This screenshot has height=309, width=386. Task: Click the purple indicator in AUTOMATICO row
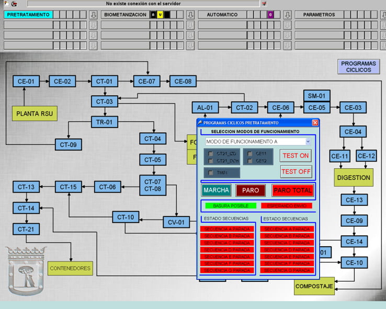click(x=270, y=15)
